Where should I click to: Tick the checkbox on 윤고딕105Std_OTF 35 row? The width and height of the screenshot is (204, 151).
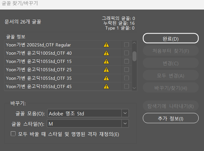point(127,78)
